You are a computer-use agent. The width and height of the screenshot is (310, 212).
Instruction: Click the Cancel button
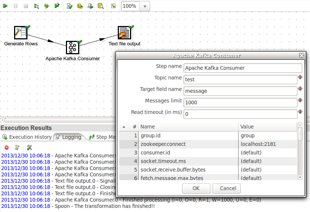pyautogui.click(x=227, y=188)
